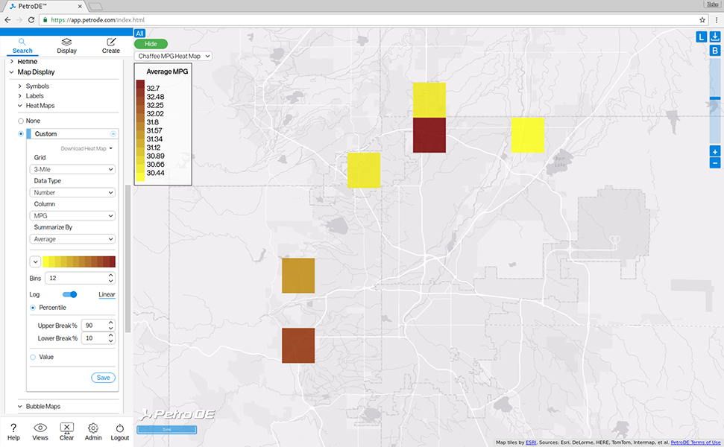Expand the Refine section
Viewport: 724px width, 447px height.
tap(12, 62)
